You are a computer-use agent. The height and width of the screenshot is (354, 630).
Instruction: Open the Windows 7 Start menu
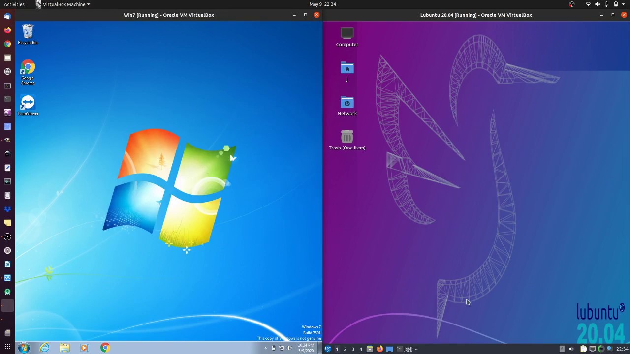click(24, 348)
